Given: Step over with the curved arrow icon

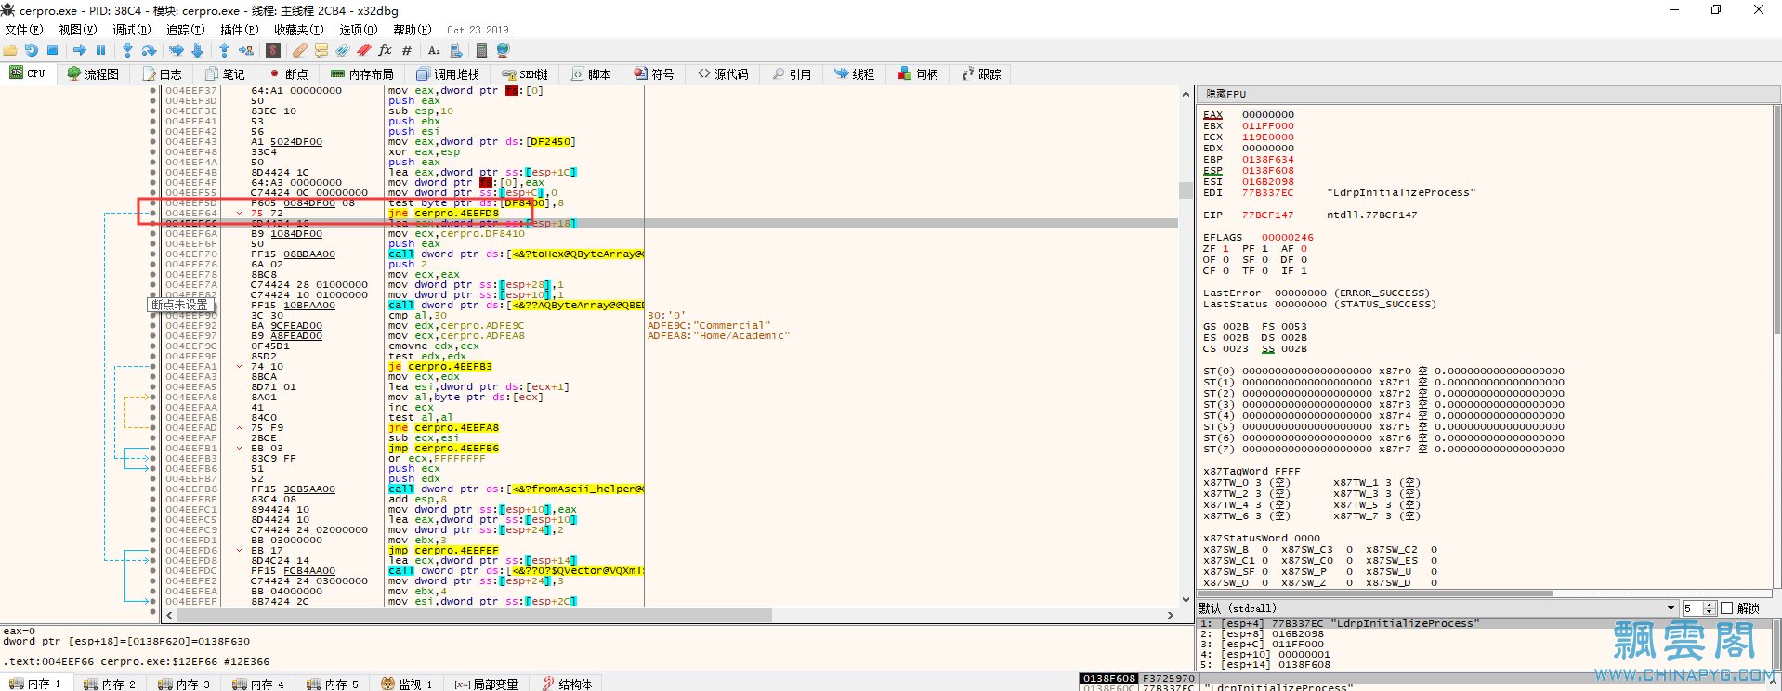Looking at the screenshot, I should click(149, 50).
